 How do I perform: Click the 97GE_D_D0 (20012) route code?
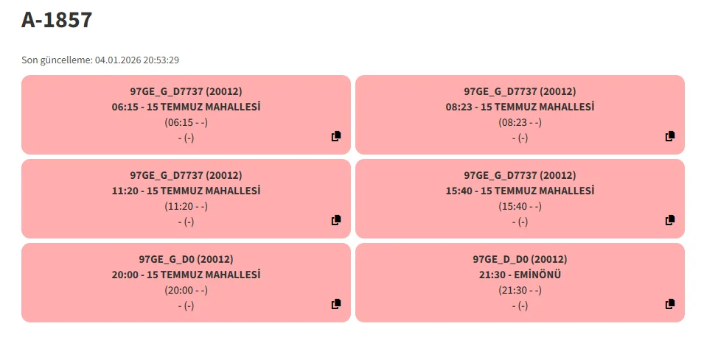point(520,259)
